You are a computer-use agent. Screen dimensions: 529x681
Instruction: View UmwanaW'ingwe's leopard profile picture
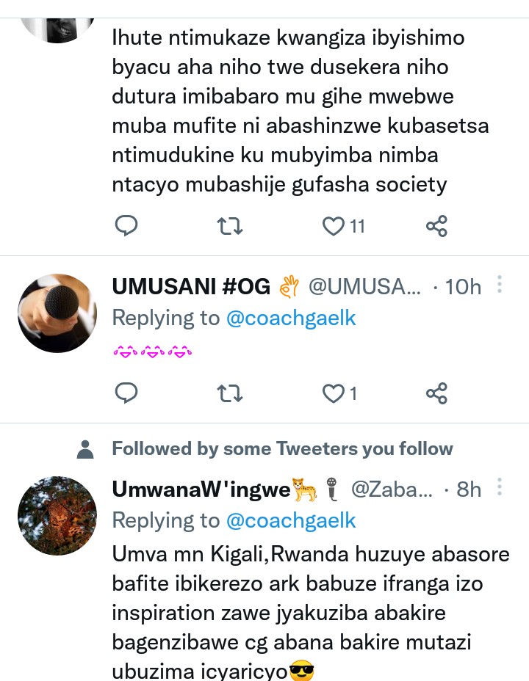pyautogui.click(x=57, y=516)
